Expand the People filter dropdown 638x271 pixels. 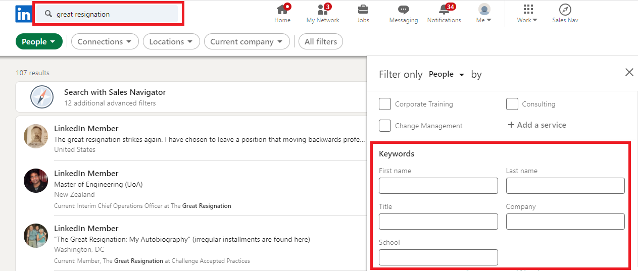(39, 42)
